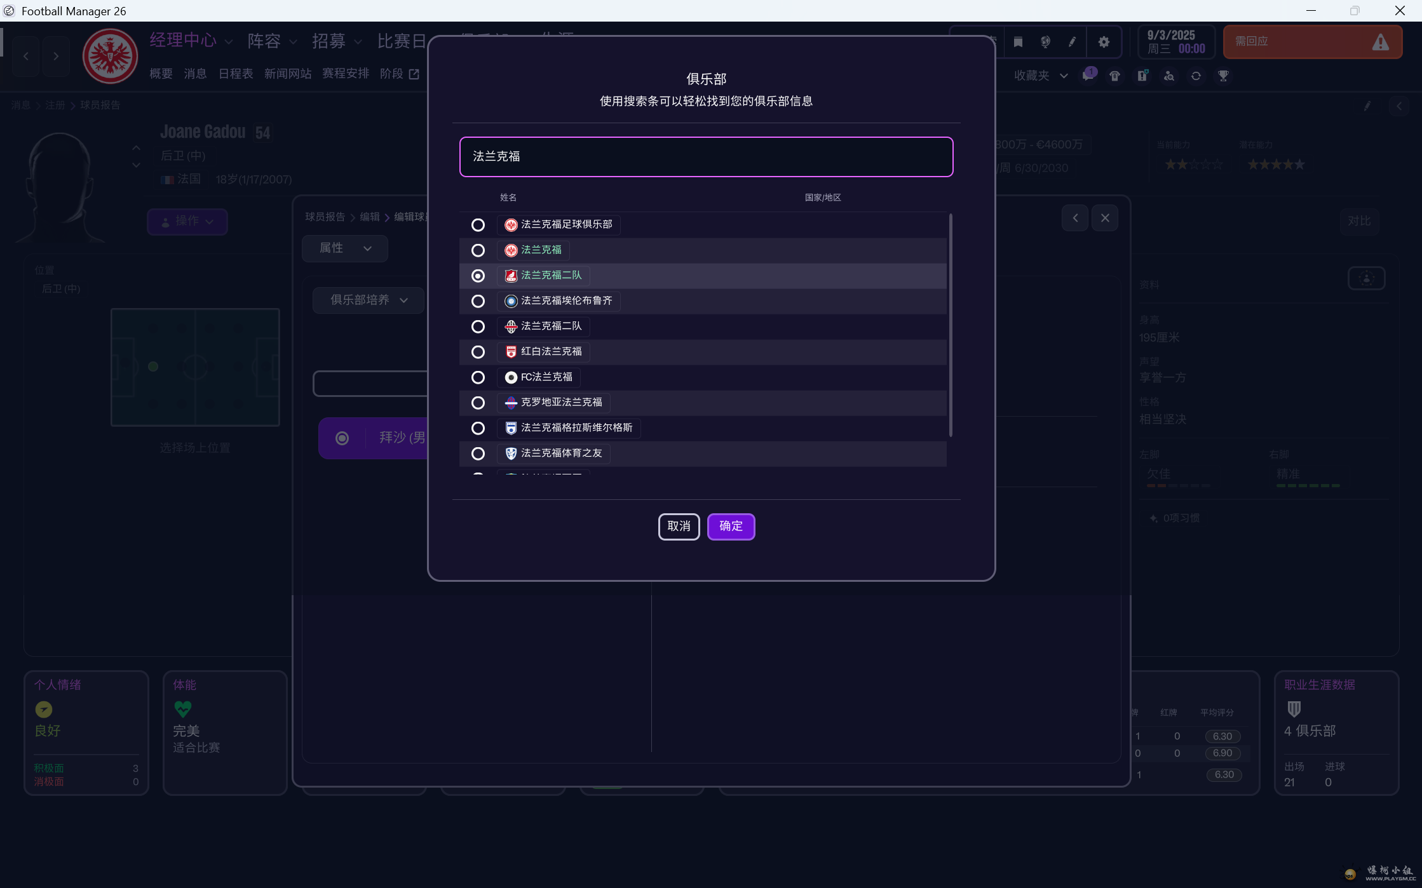This screenshot has width=1422, height=888.
Task: Open settings gear icon
Action: tap(1104, 42)
